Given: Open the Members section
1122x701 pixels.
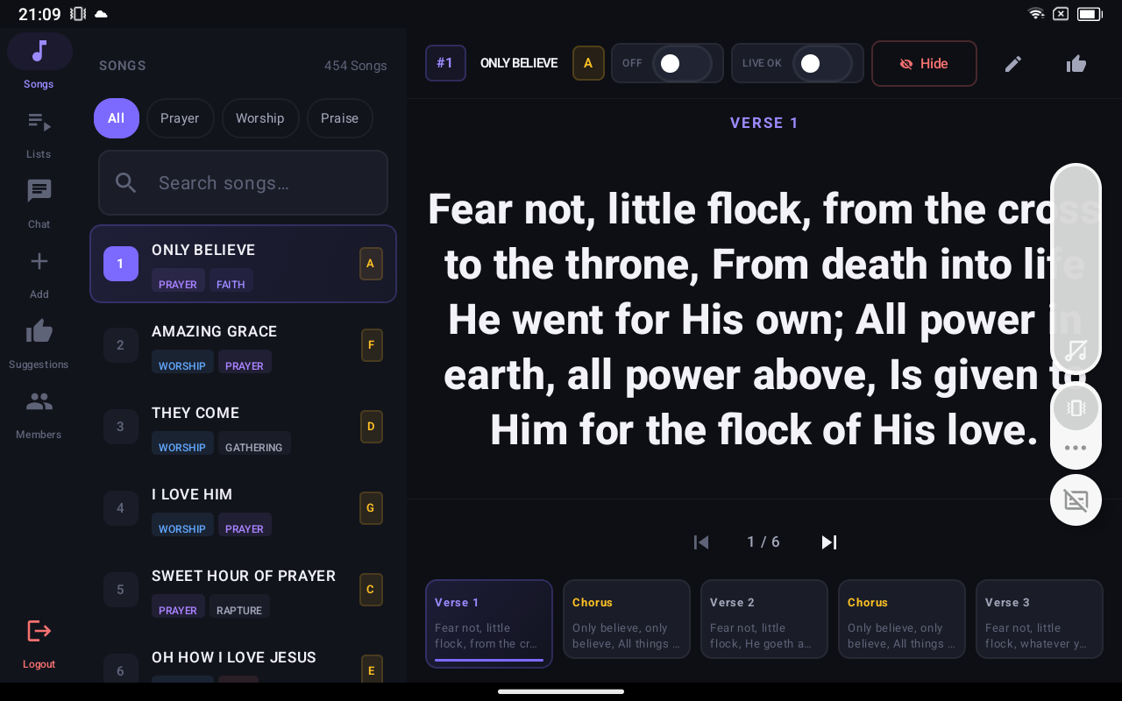Looking at the screenshot, I should pos(39,414).
